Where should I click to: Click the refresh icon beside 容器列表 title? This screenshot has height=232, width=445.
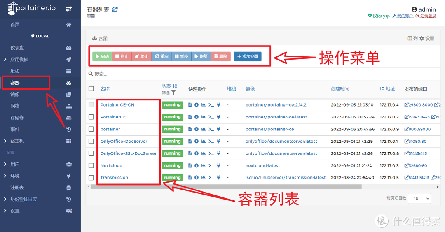click(x=115, y=9)
